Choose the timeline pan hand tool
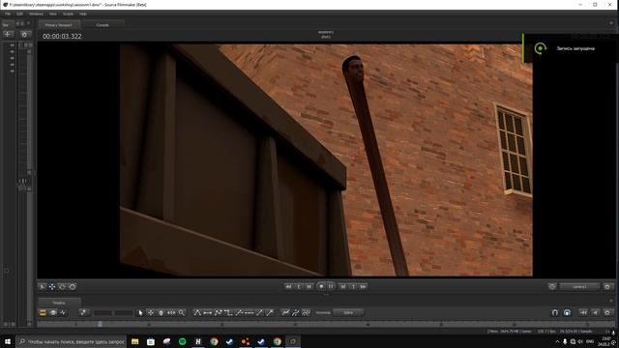 pos(162,312)
